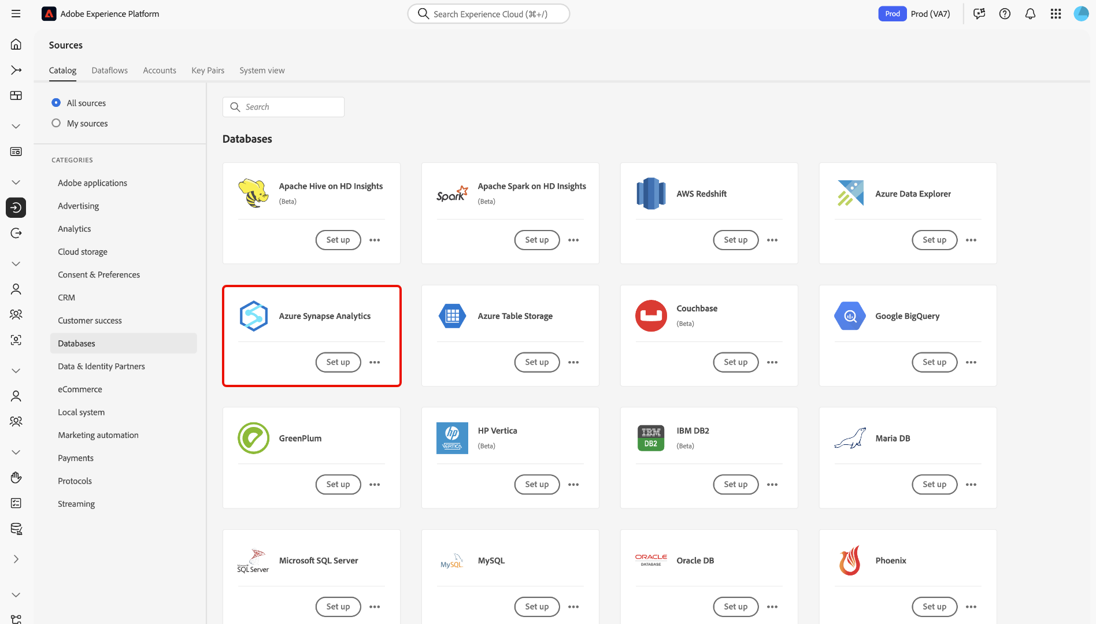Select the All sources radio button
1096x624 pixels.
point(56,103)
